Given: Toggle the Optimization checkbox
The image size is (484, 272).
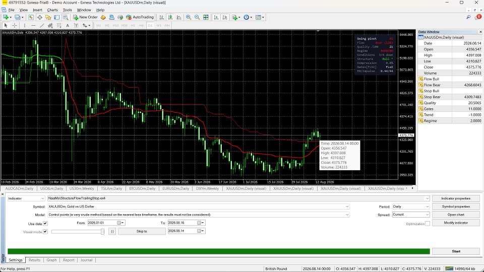Looking at the screenshot, I should point(428,224).
